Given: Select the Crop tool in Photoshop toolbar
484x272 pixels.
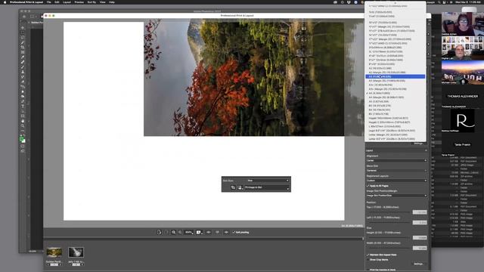Looking at the screenshot, I should pyautogui.click(x=23, y=47).
